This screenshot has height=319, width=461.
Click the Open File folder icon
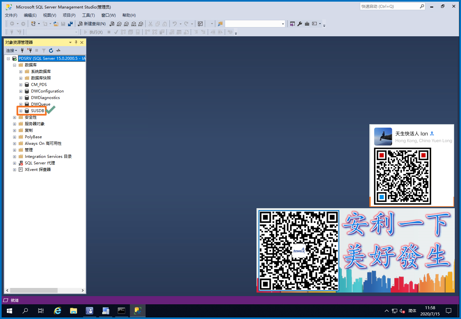click(56, 24)
